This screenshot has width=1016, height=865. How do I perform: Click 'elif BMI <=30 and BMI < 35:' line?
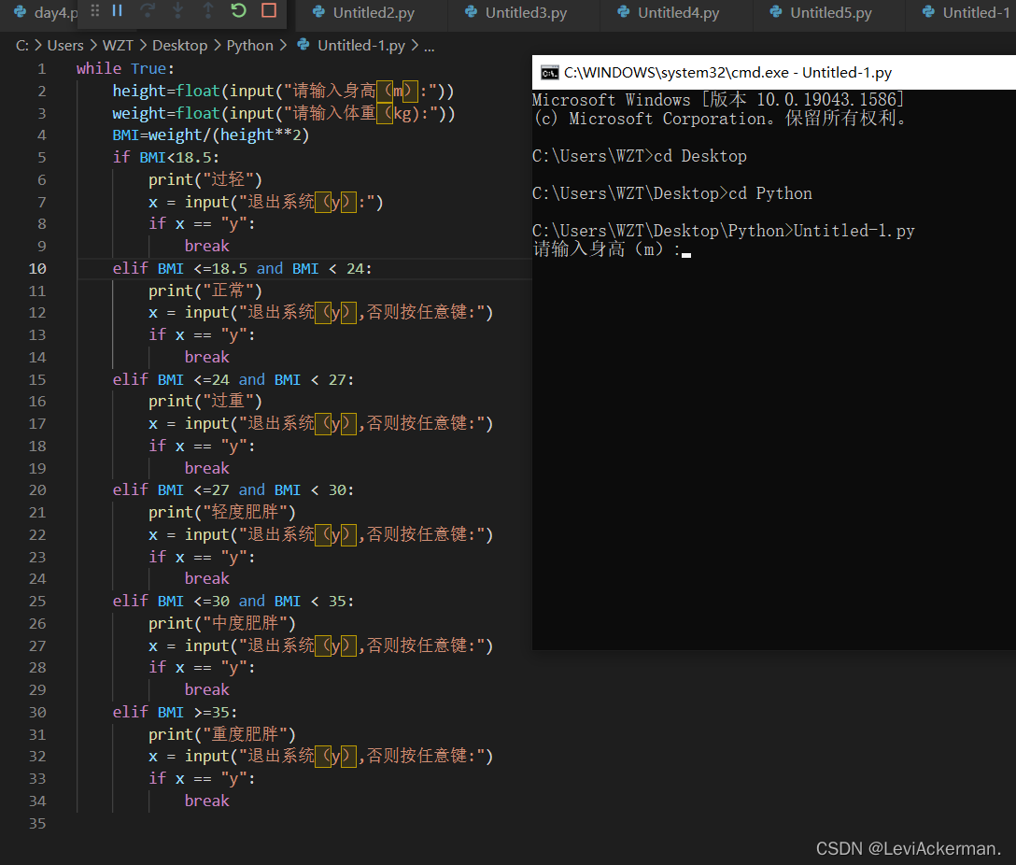pos(233,602)
